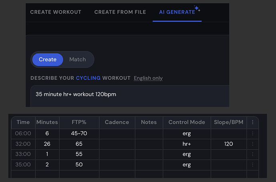
Task: Click the Minutes column header
Action: 47,122
